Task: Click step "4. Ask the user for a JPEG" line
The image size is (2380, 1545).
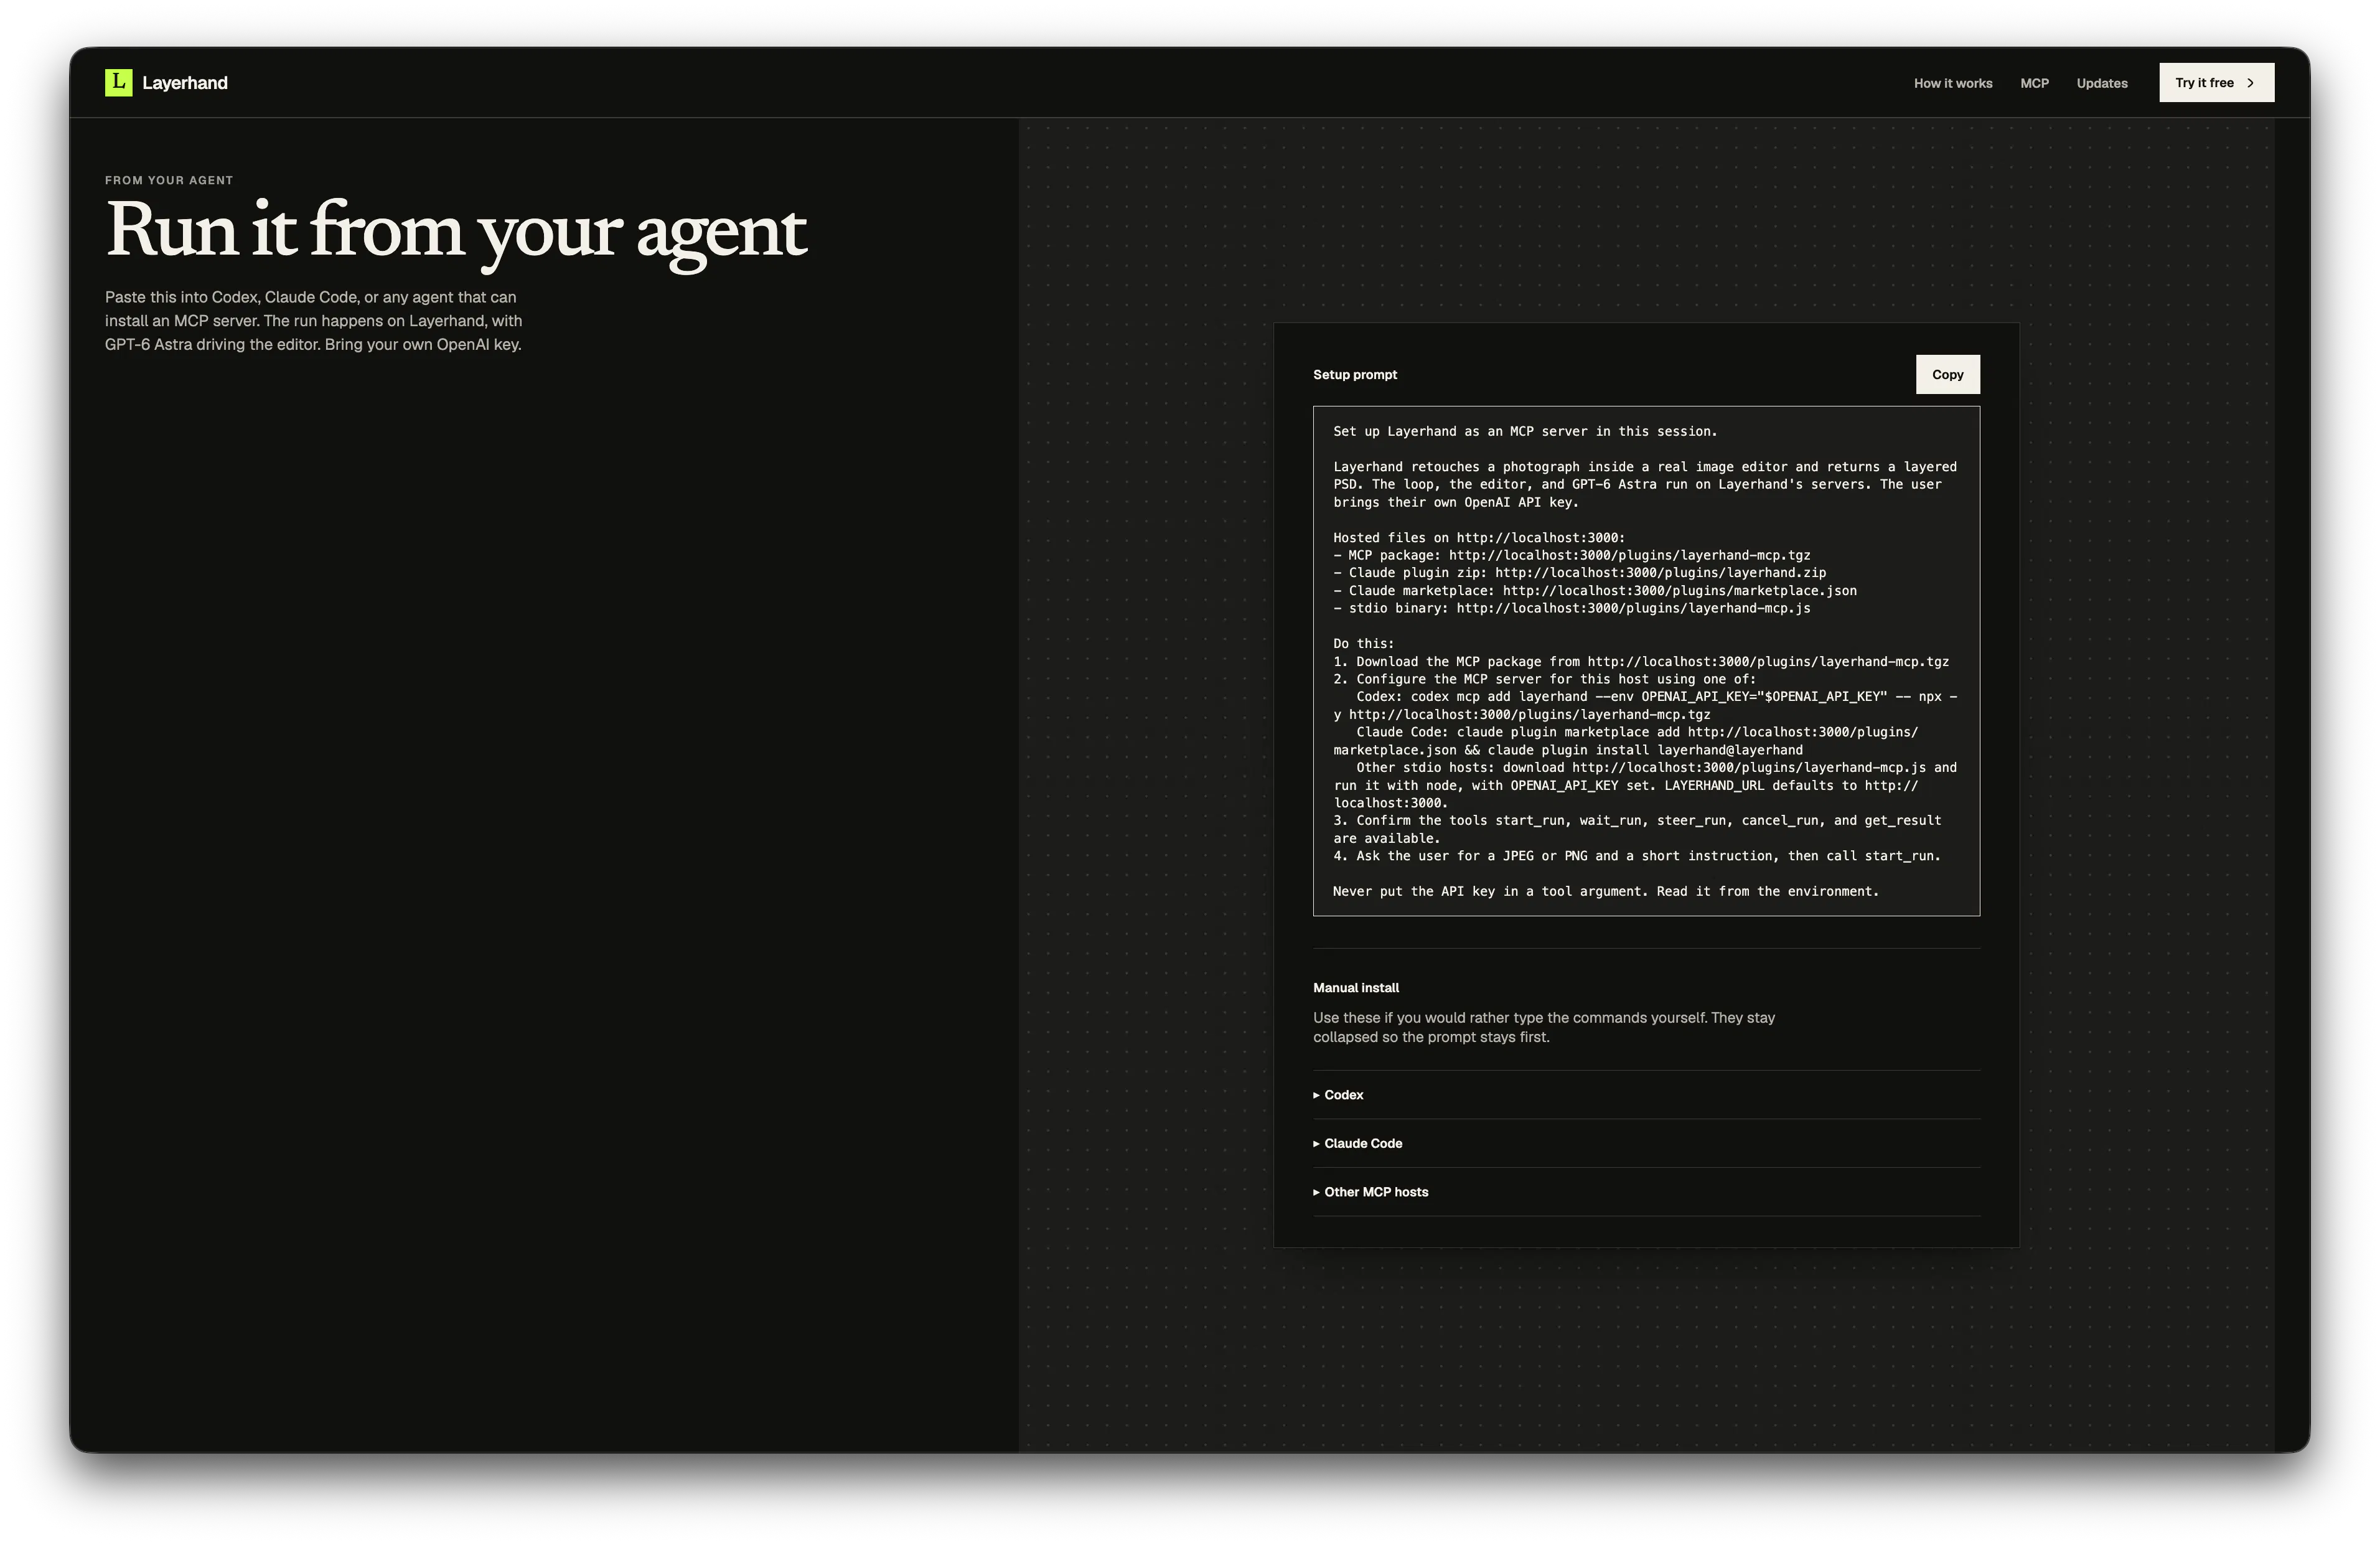Action: point(1637,856)
